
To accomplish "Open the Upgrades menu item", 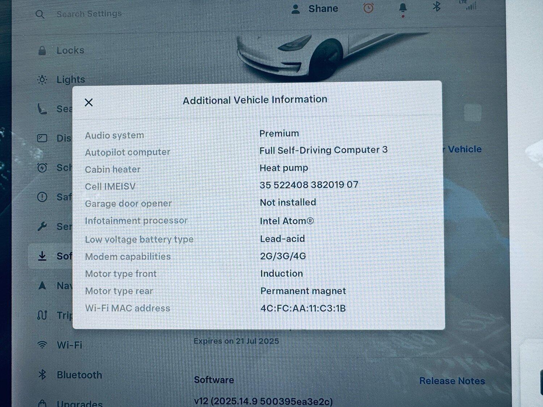I will [x=79, y=403].
